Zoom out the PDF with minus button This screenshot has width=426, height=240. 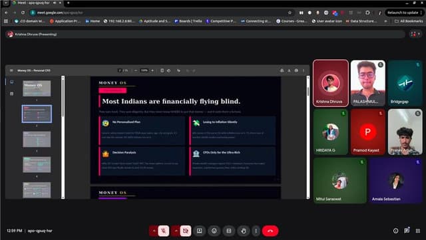pyautogui.click(x=136, y=70)
